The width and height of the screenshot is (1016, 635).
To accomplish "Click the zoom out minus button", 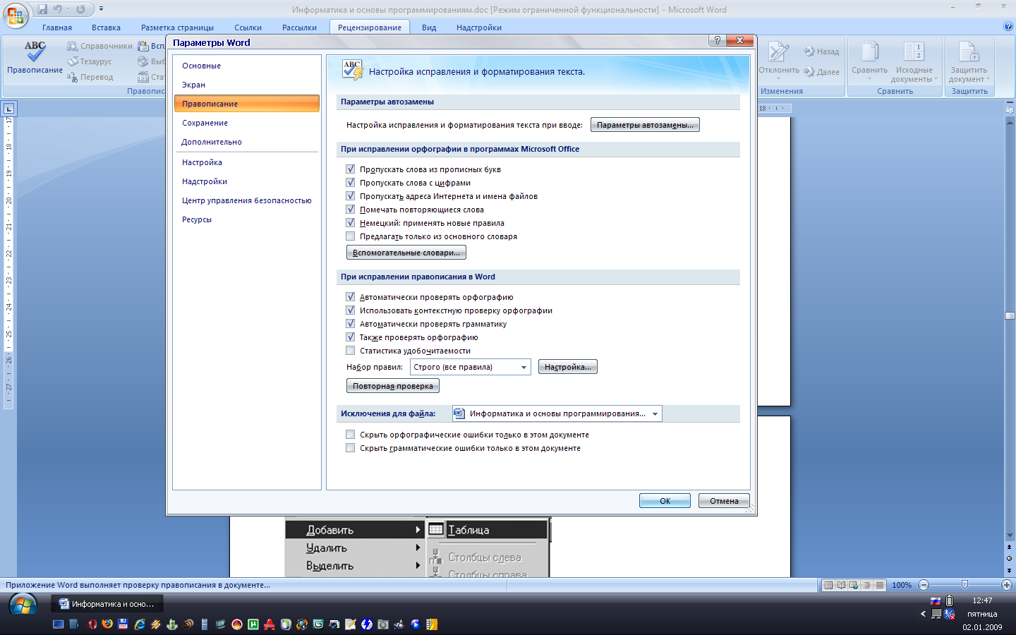I will (924, 585).
